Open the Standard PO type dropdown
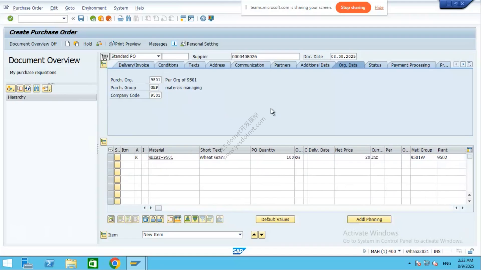The width and height of the screenshot is (481, 270). [x=158, y=56]
